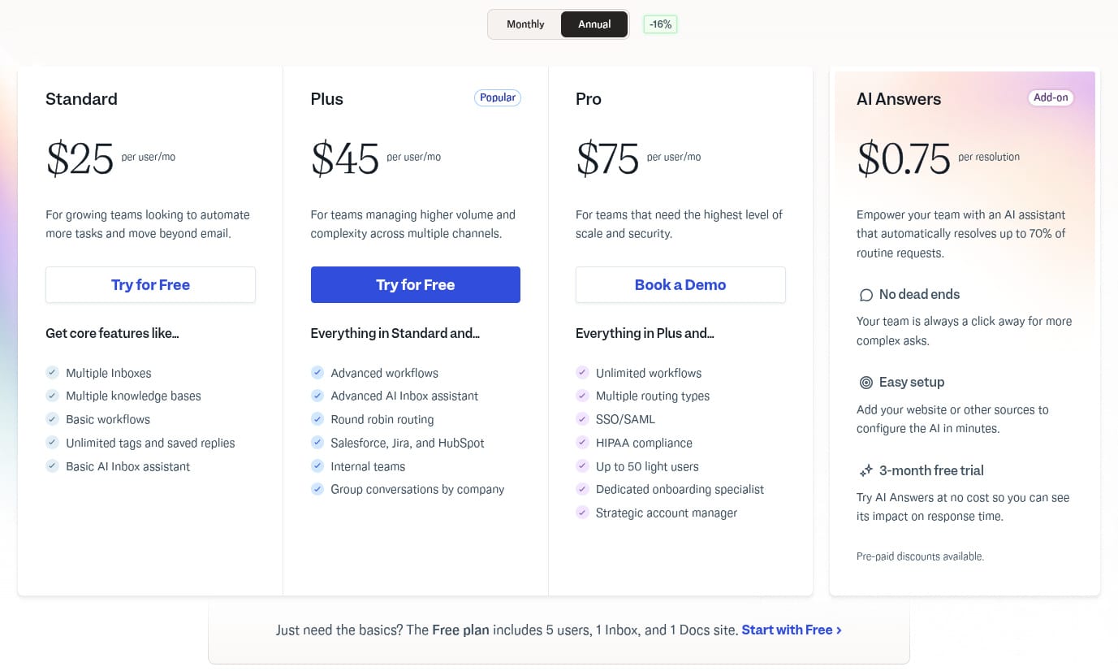Viewport: 1118px width, 671px height.
Task: Click the Popular badge on the Plus plan
Action: 497,97
